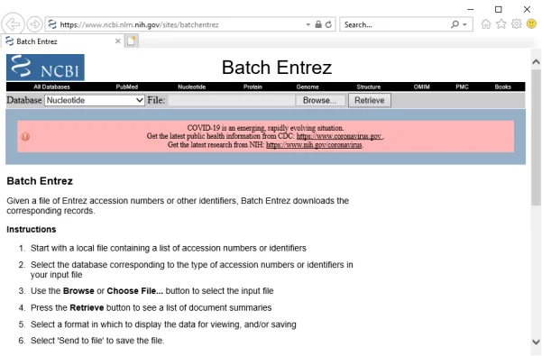Click instruction 'Use the Browse or Choose File'
This screenshot has height=356, width=542.
[x=152, y=291]
